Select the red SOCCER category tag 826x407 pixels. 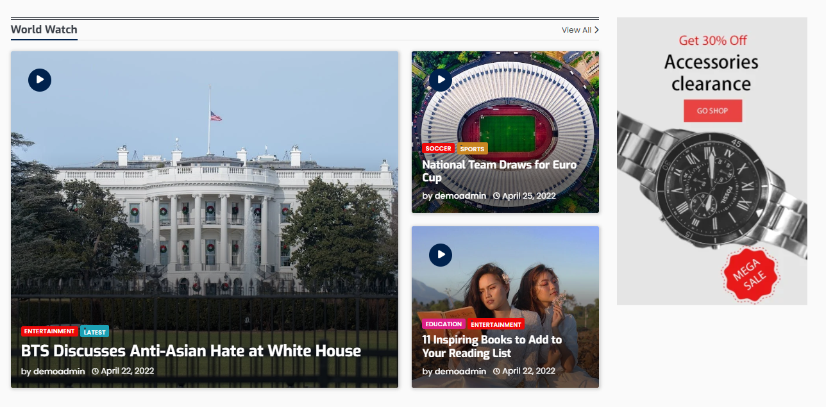coord(439,149)
